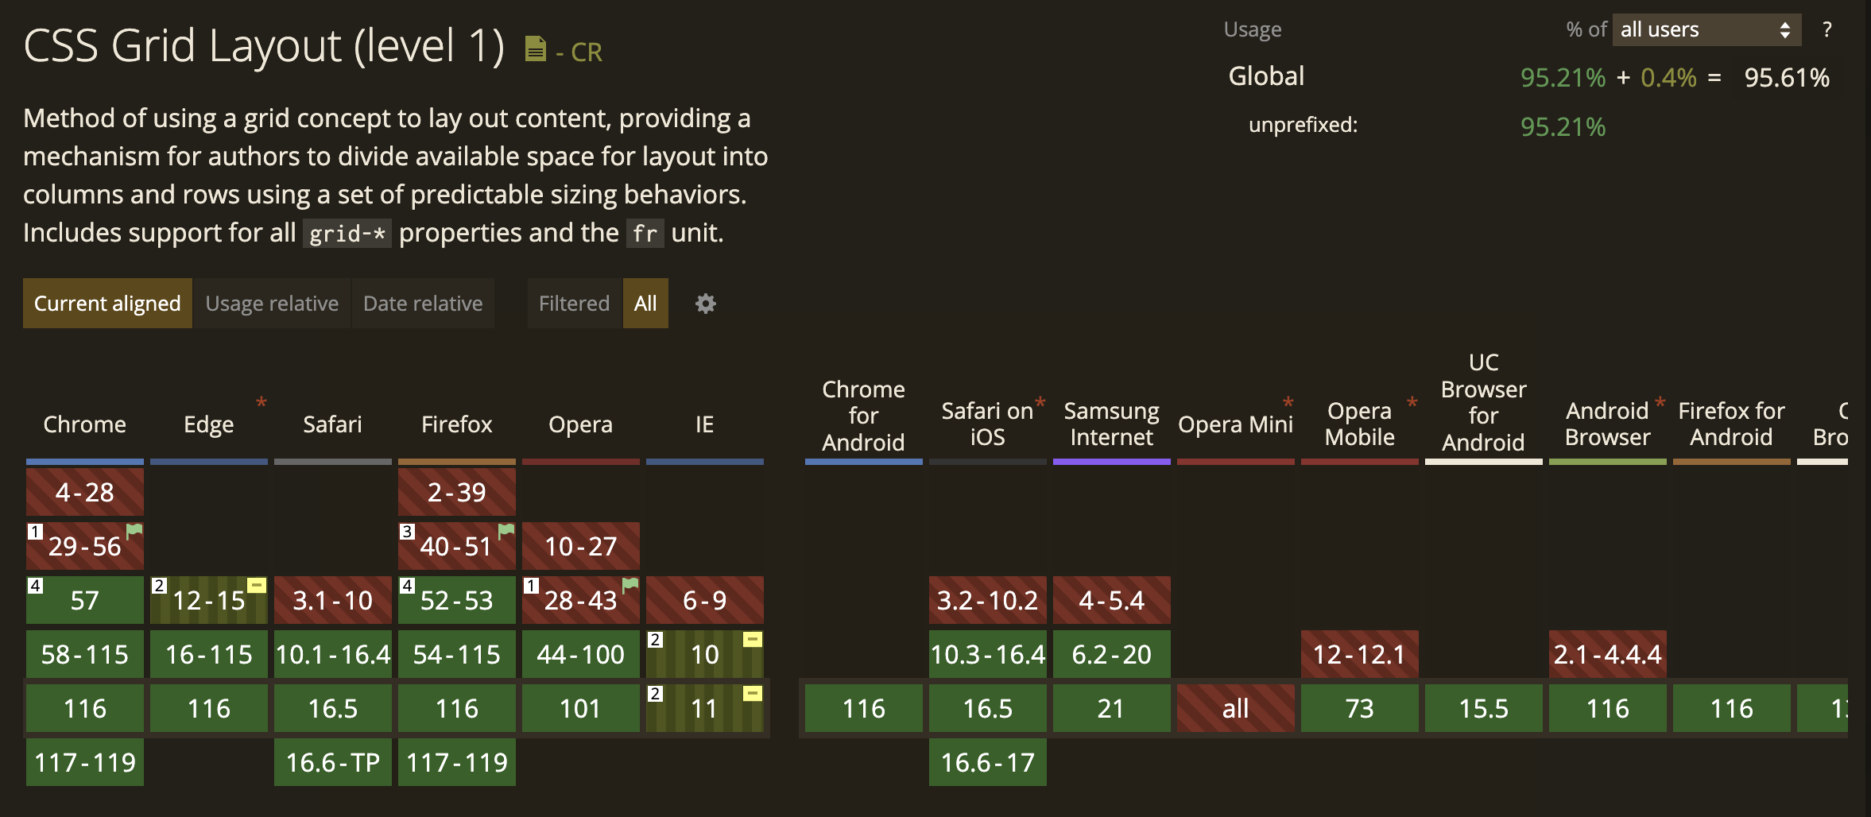Switch to Date relative view
Viewport: 1871px width, 817px height.
[423, 304]
